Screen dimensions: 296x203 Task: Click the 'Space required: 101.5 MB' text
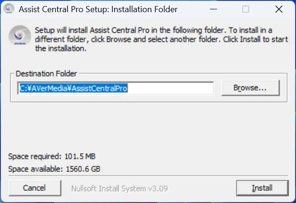(52, 156)
